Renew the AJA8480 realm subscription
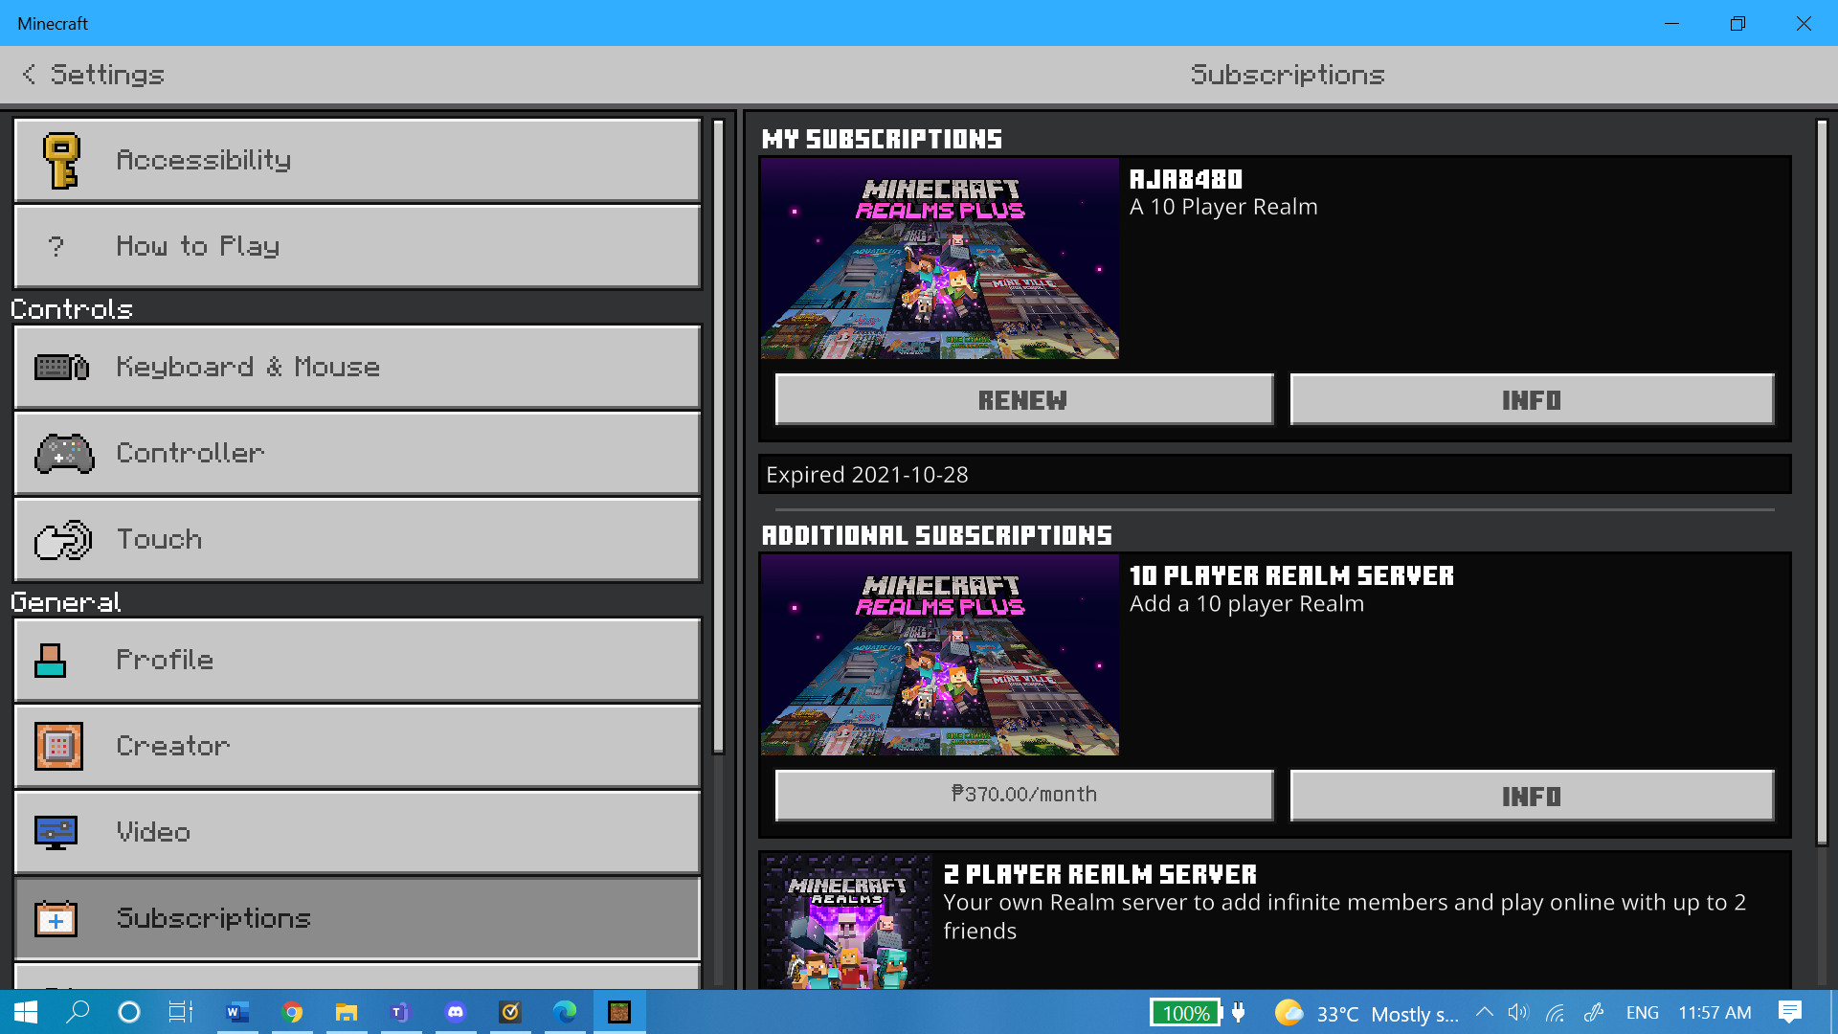 pos(1023,400)
